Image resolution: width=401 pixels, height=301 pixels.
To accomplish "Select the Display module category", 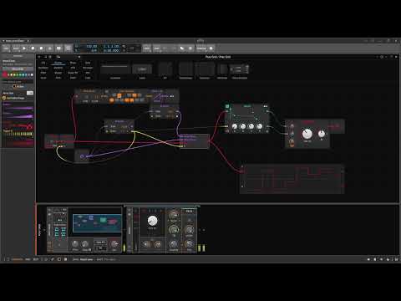I will point(58,63).
